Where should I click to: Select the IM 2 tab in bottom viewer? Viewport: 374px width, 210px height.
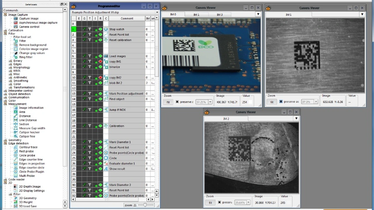point(226,119)
